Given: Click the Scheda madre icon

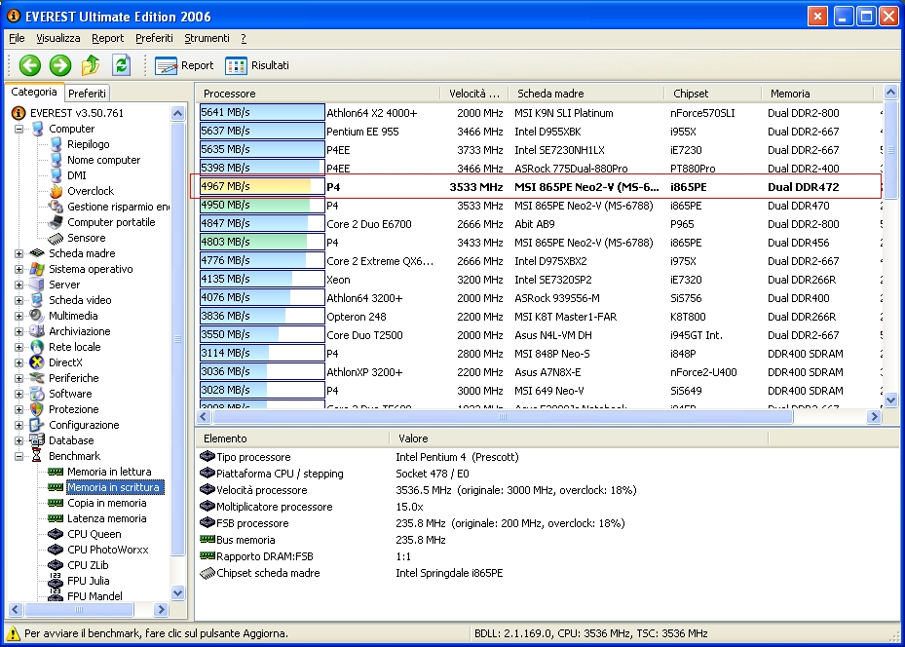Looking at the screenshot, I should click(x=37, y=253).
